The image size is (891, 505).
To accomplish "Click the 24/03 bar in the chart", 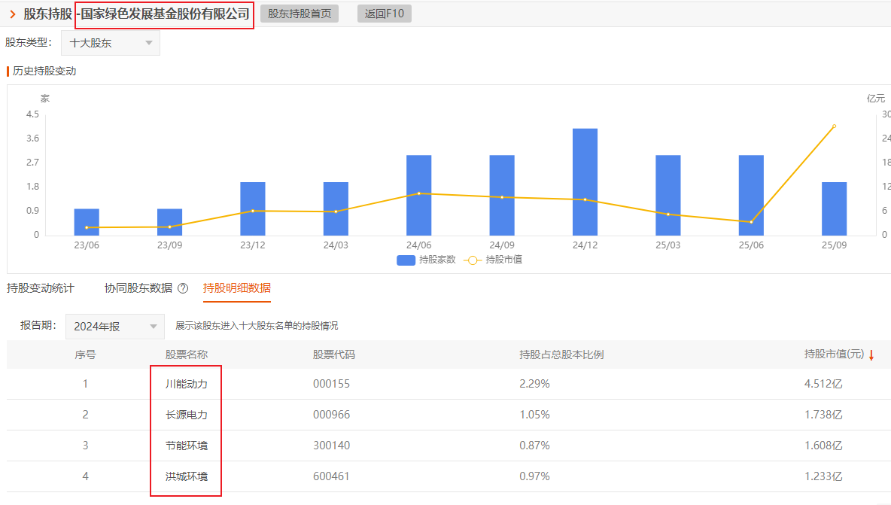I will click(336, 208).
